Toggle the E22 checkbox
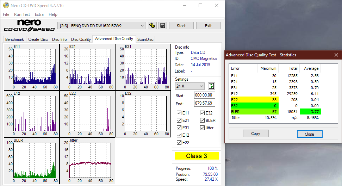 [x=179, y=143]
